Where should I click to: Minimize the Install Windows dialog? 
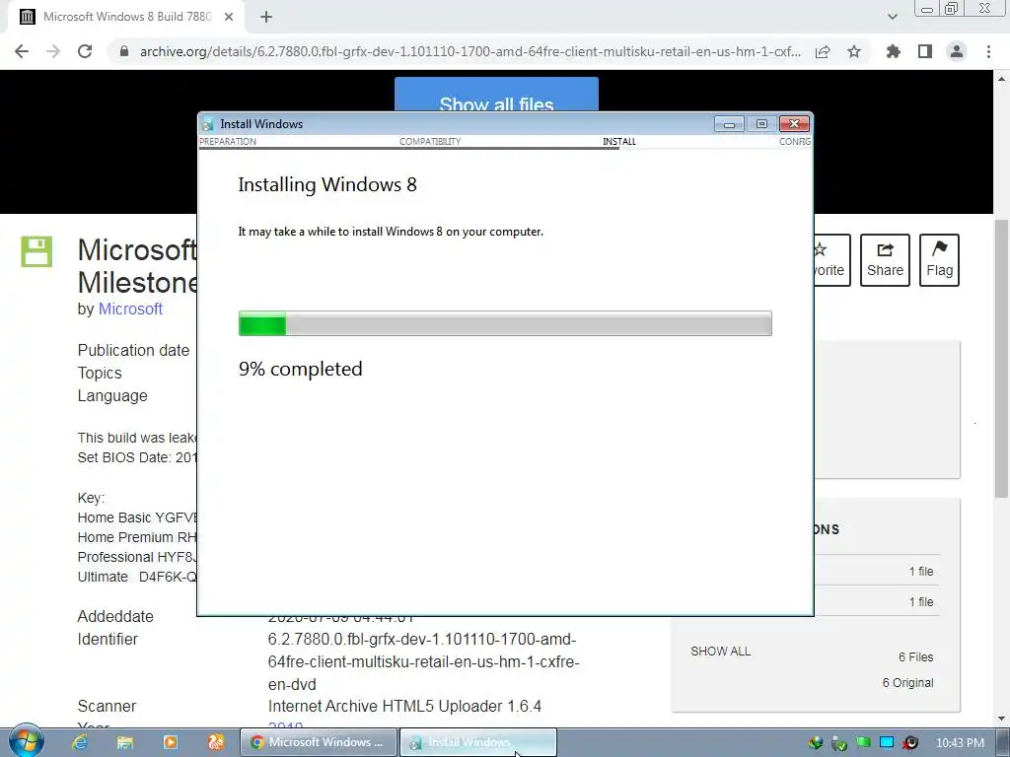pyautogui.click(x=729, y=123)
